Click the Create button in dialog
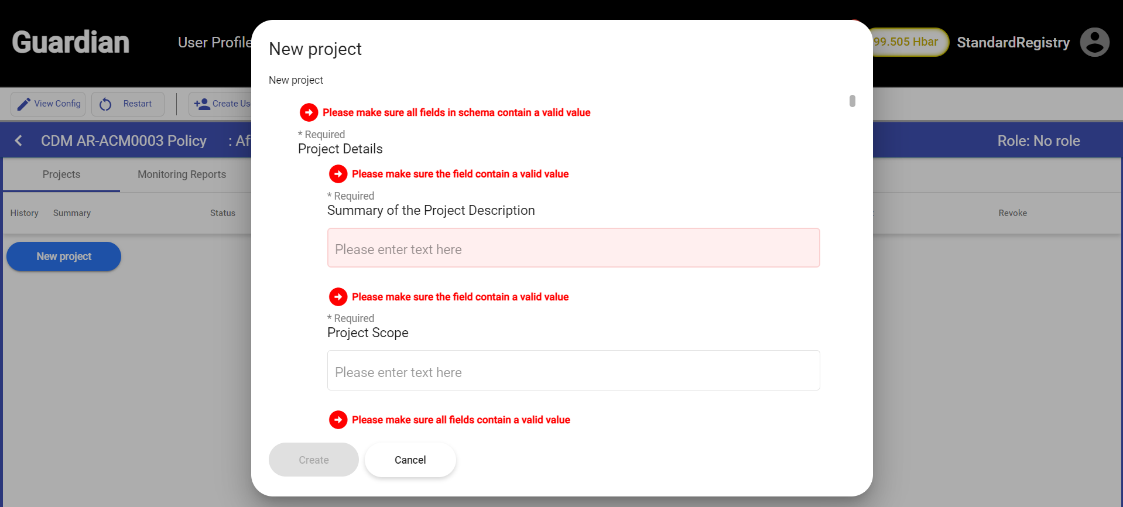This screenshot has width=1123, height=507. pyautogui.click(x=314, y=460)
